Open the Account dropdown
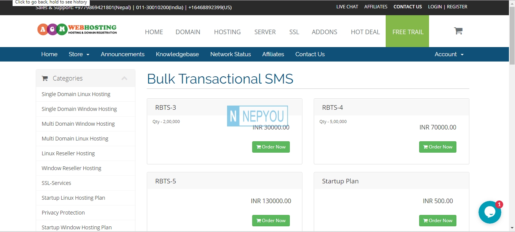515x232 pixels. click(449, 54)
